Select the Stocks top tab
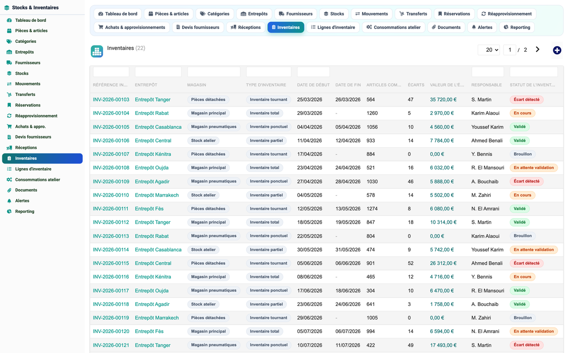The image size is (570, 353). tap(334, 14)
